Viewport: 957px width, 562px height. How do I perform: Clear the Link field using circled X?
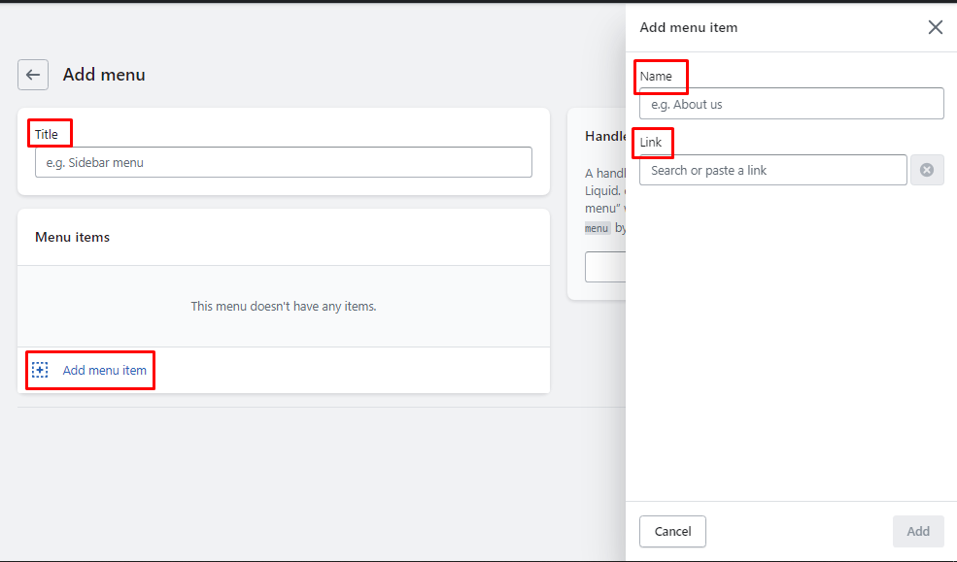927,170
